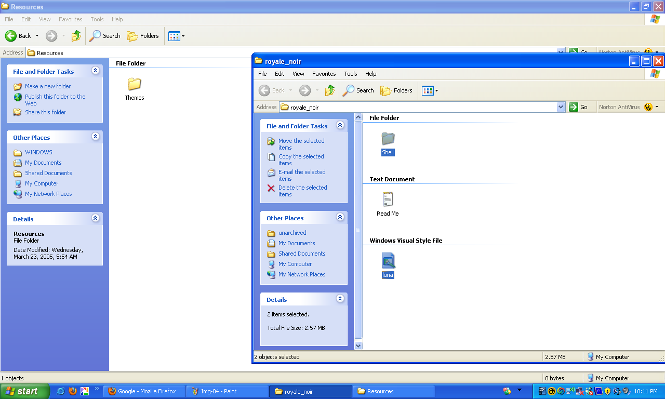Click the volume speaker tray icon
This screenshot has height=399, width=665.
(626, 391)
